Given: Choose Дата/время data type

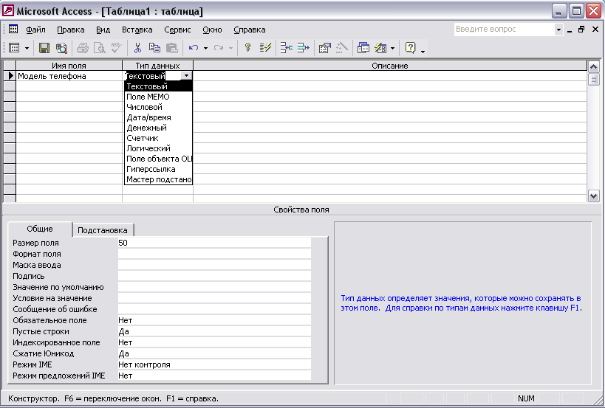Looking at the screenshot, I should point(158,117).
